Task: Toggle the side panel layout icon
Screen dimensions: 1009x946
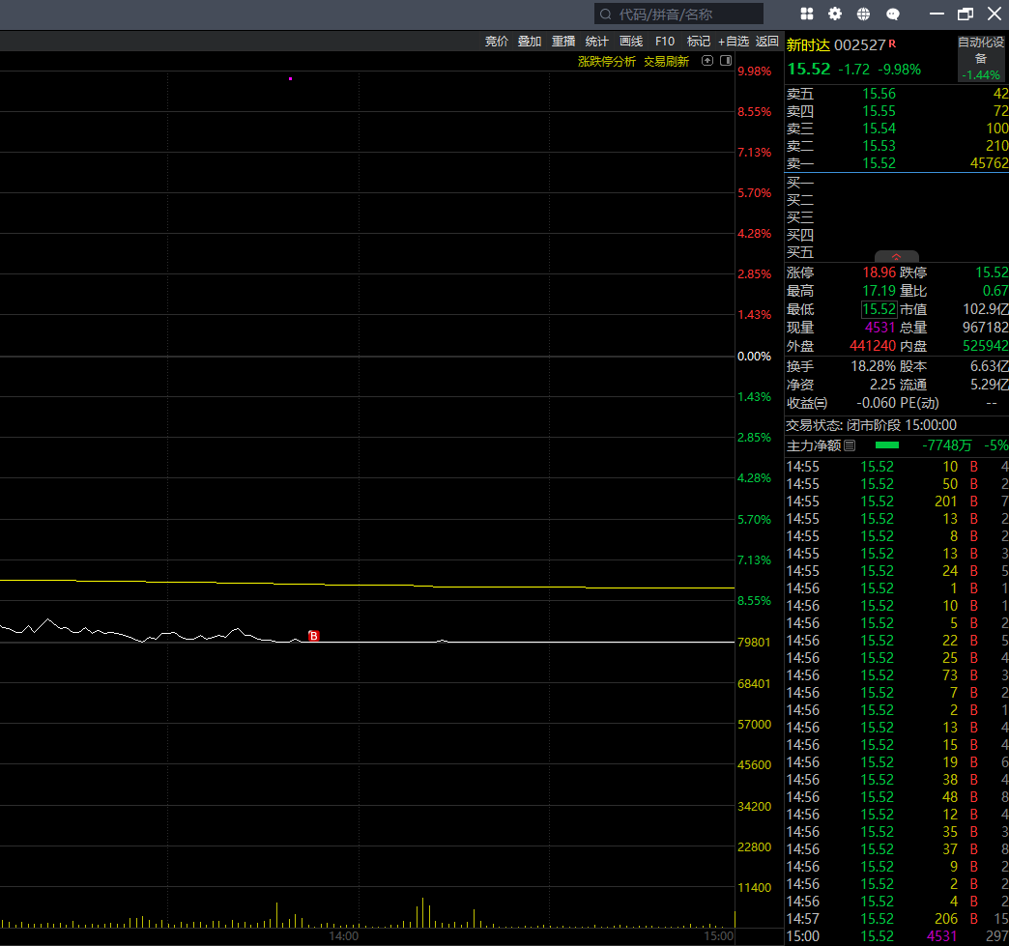Action: (x=726, y=61)
